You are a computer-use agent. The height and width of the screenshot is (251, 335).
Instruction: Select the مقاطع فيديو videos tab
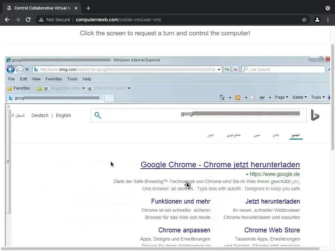pos(234,135)
